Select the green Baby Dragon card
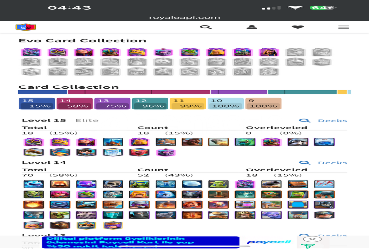 point(245,142)
